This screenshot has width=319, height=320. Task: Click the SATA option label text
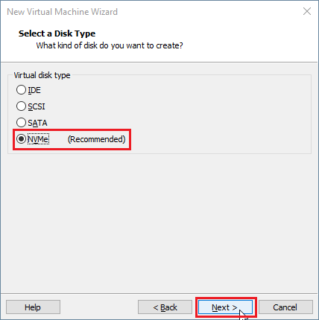(x=37, y=123)
